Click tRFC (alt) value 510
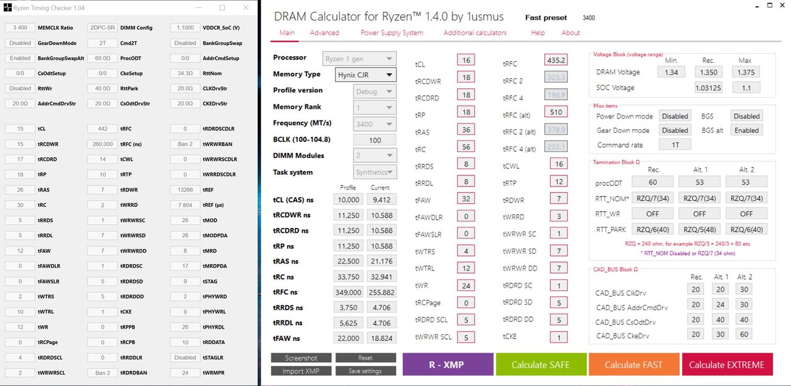Screen dimensions: 791x386 pyautogui.click(x=556, y=112)
